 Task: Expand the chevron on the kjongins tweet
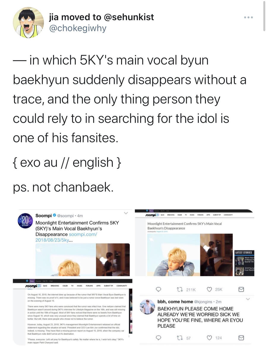tap(248, 299)
